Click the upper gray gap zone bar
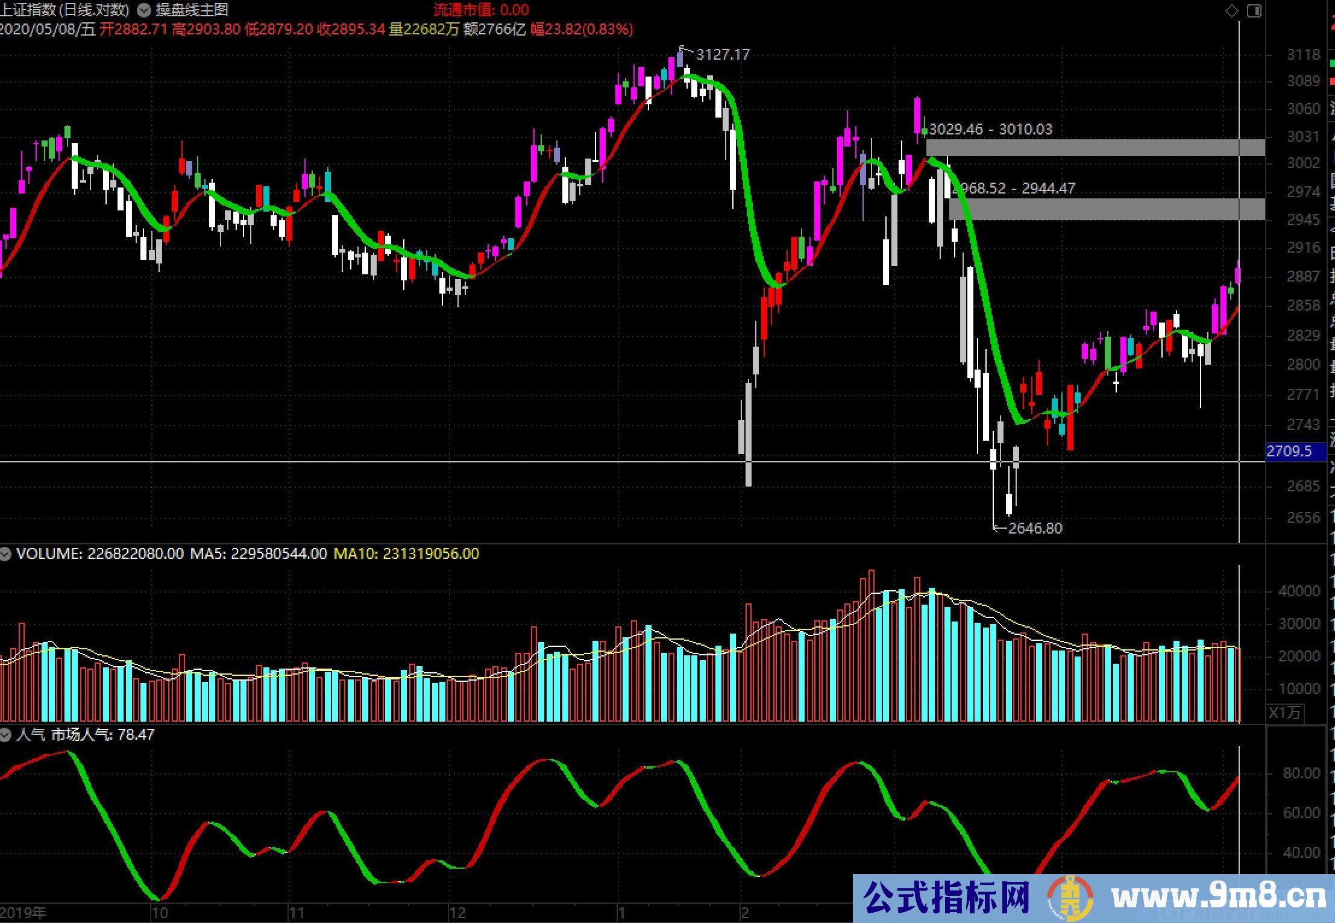 (1095, 148)
